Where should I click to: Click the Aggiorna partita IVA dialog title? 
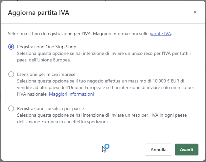(38, 13)
